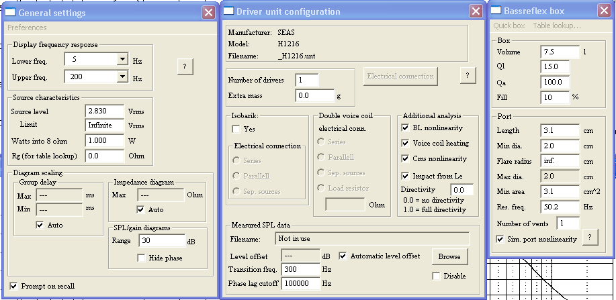Click the help button in General settings
Screen dimensions: 616x300
[185, 66]
